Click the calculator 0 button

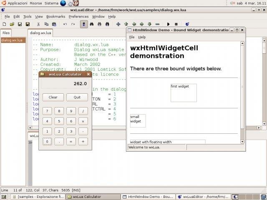(47, 142)
